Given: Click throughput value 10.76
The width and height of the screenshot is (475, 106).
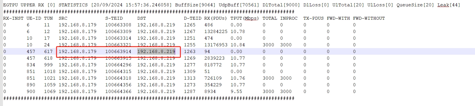Looking at the screenshot, I should click(238, 78).
